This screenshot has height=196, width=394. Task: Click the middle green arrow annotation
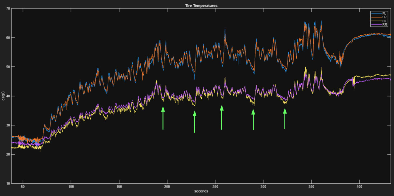tap(222, 117)
